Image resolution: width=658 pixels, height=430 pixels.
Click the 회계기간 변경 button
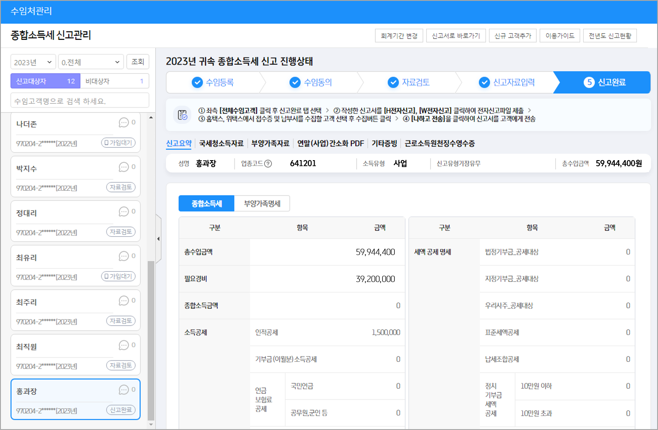(399, 36)
